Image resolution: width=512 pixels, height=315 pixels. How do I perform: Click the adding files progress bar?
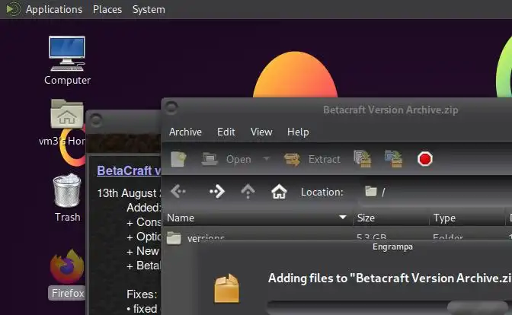coord(389,307)
